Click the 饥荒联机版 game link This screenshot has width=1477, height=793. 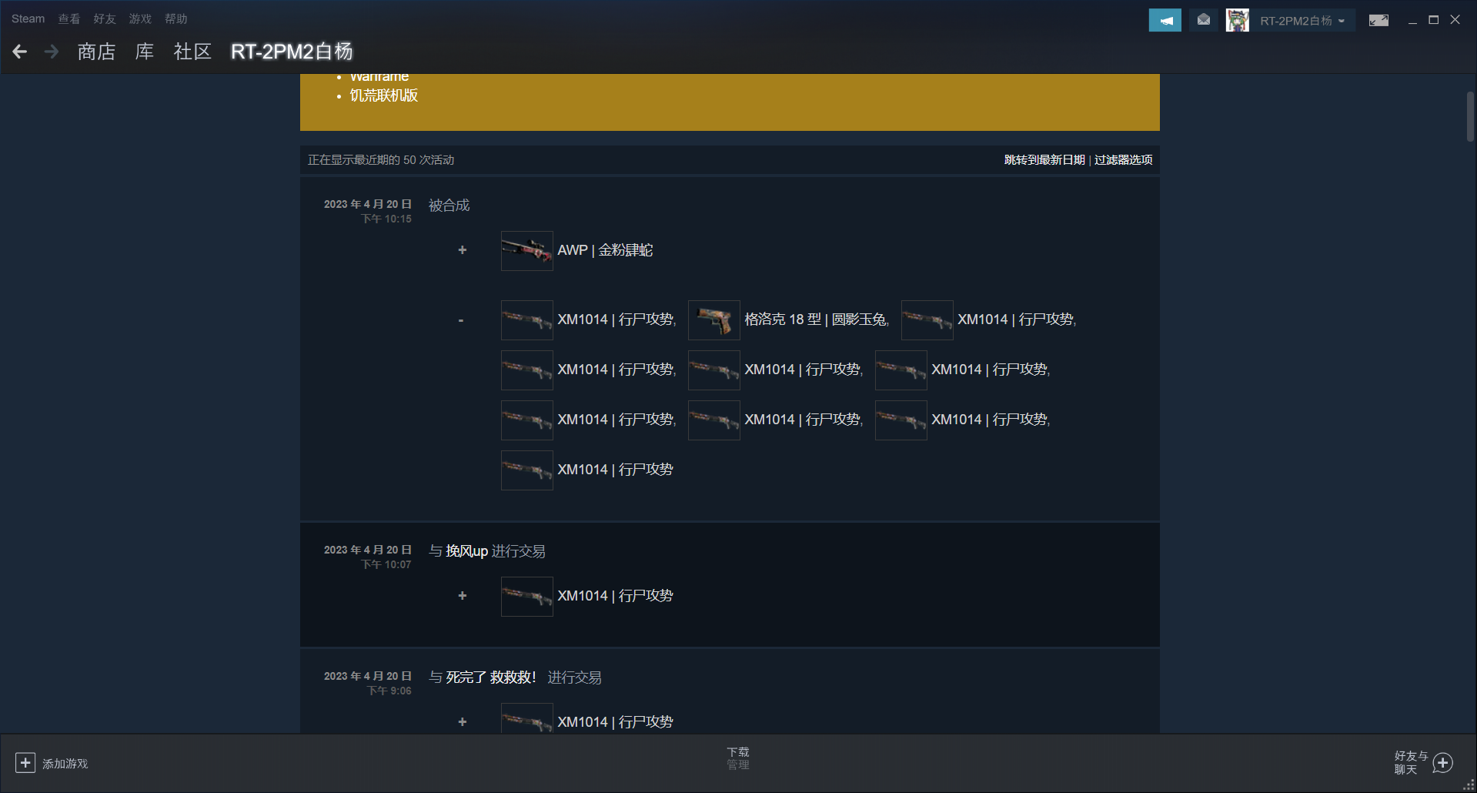coord(384,95)
